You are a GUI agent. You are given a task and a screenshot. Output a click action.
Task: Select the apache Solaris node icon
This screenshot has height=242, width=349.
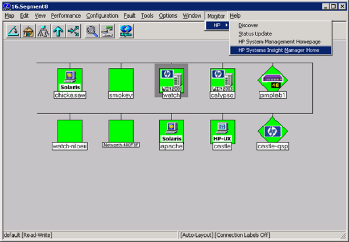point(171,131)
